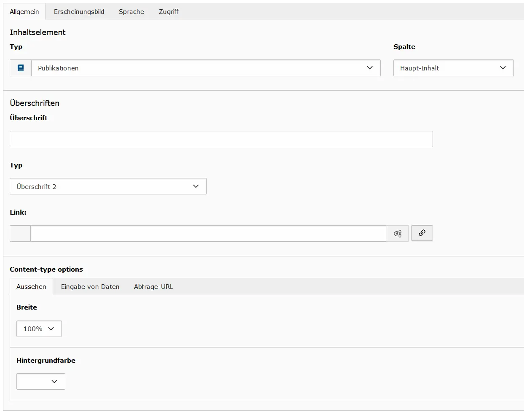Toggle the link field value picker icon
This screenshot has height=415, width=524.
point(397,233)
